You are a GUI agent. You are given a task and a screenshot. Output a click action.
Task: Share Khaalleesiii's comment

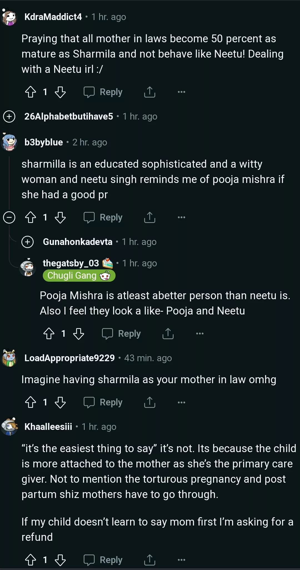click(149, 560)
